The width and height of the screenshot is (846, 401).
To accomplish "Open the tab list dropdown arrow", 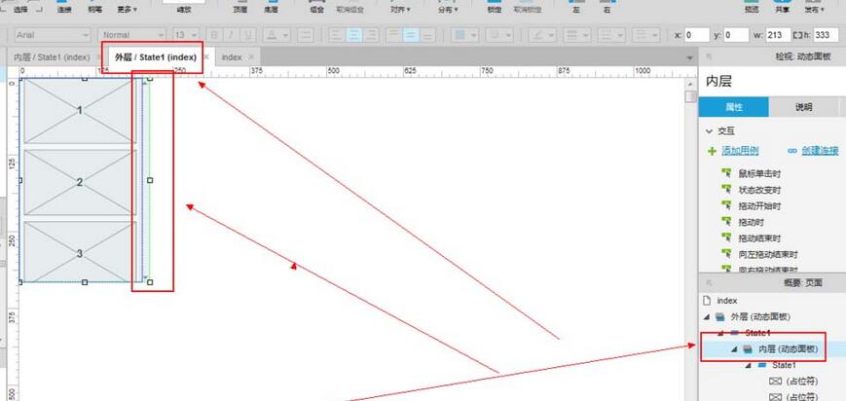I will [689, 57].
